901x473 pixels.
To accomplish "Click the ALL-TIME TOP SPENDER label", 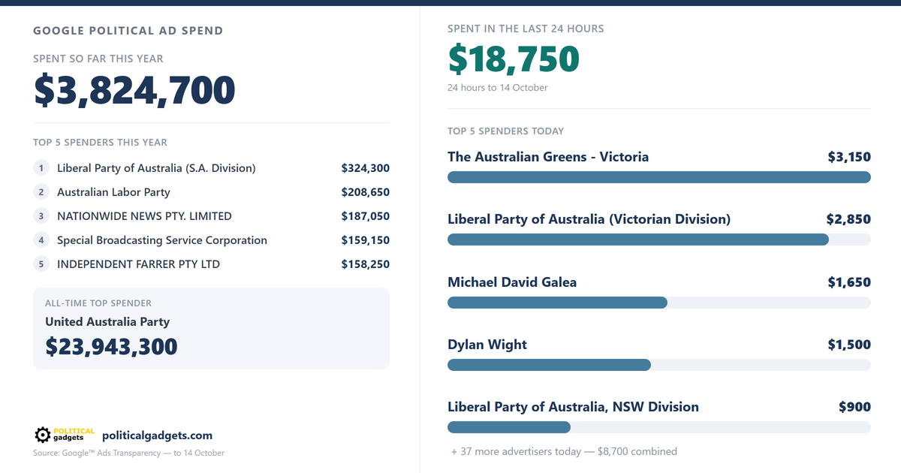I will click(x=98, y=303).
